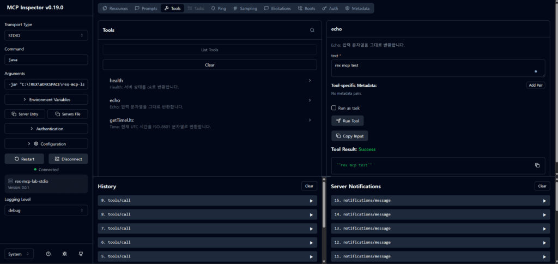Open getTimeUtc tool via its chevron arrow
This screenshot has width=558, height=264.
[310, 120]
